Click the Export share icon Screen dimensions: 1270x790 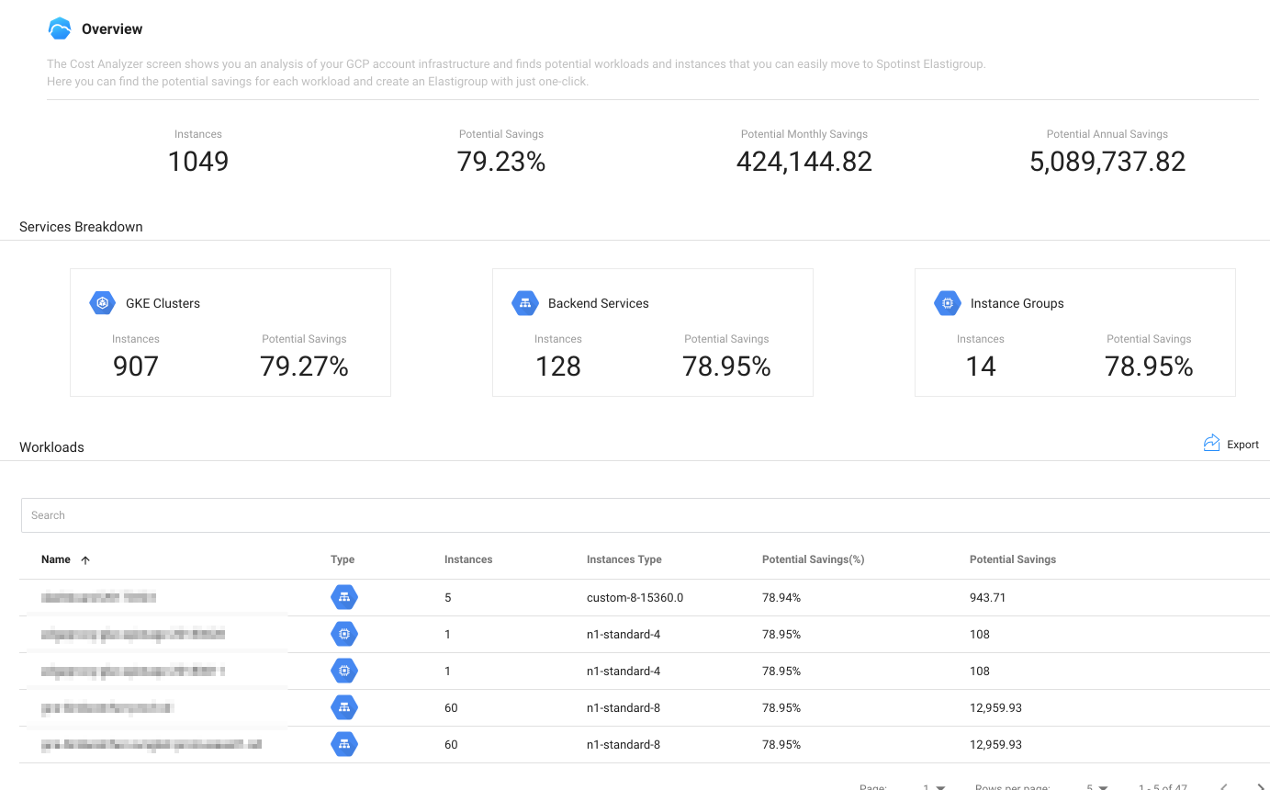(x=1211, y=444)
